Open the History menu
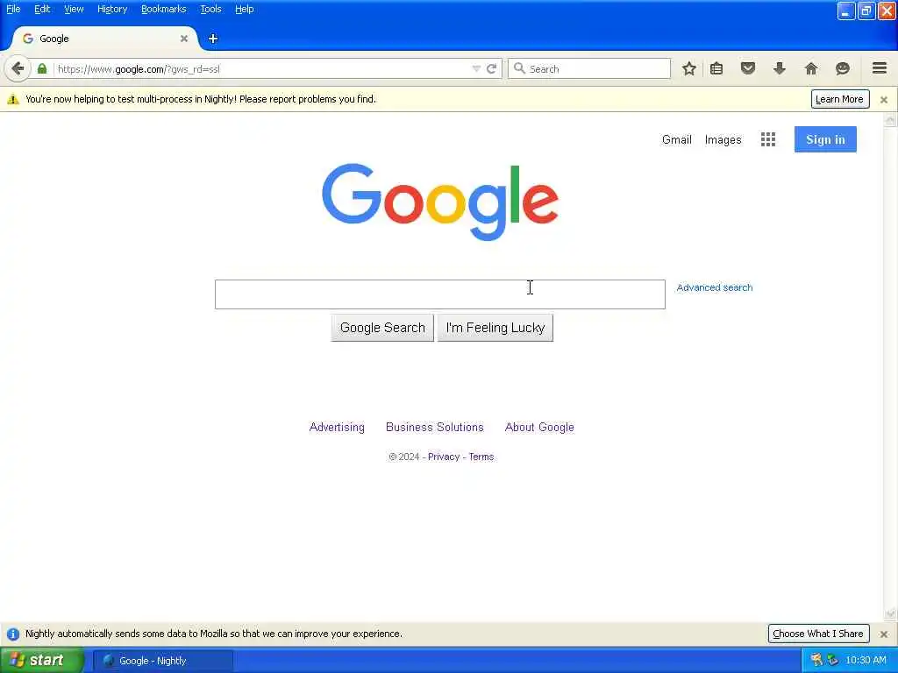This screenshot has height=673, width=898. click(112, 9)
